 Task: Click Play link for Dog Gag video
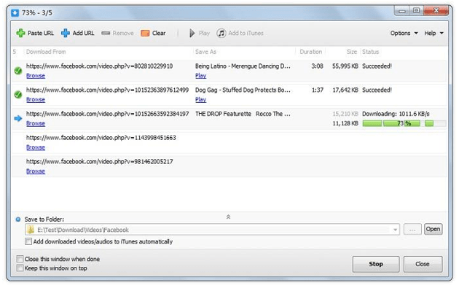(200, 100)
